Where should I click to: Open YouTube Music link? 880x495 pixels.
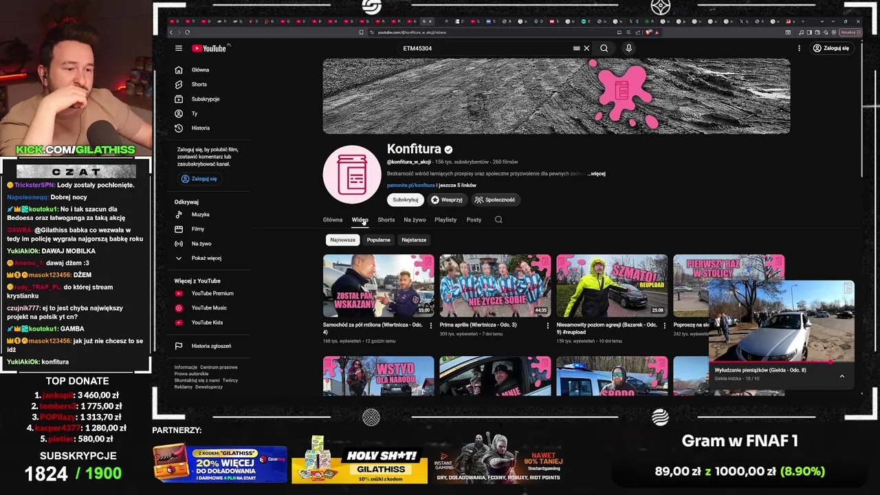(208, 308)
